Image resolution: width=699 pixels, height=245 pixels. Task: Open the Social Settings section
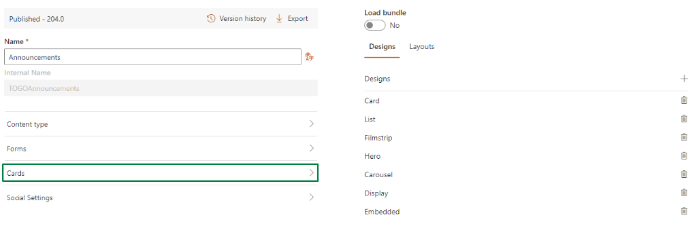click(160, 197)
